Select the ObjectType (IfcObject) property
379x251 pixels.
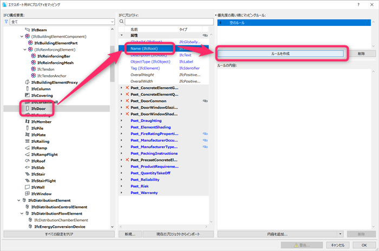[x=151, y=62]
